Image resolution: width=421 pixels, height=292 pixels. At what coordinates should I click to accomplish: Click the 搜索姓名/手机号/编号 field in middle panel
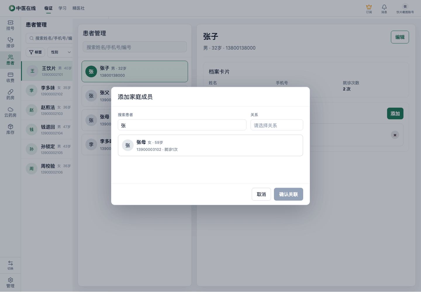click(135, 47)
